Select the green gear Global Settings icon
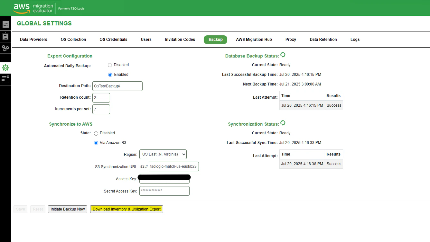 pos(5,68)
